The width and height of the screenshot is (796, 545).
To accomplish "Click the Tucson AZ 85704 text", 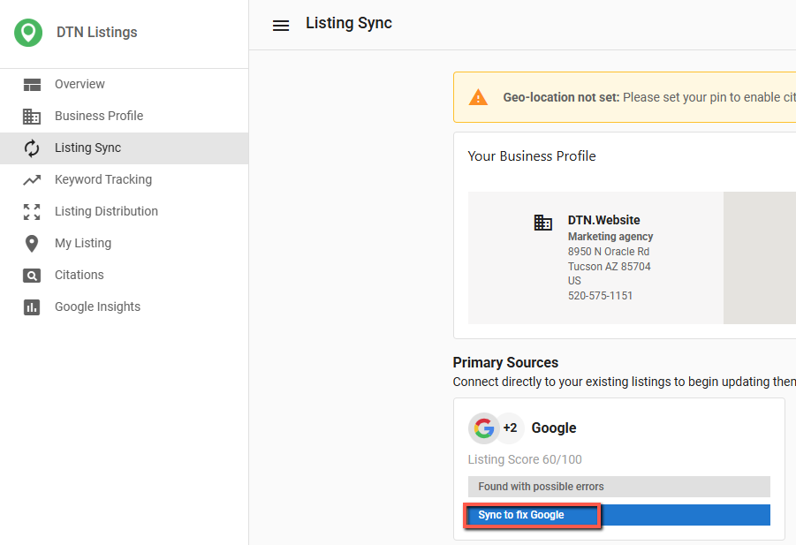I will [x=610, y=267].
